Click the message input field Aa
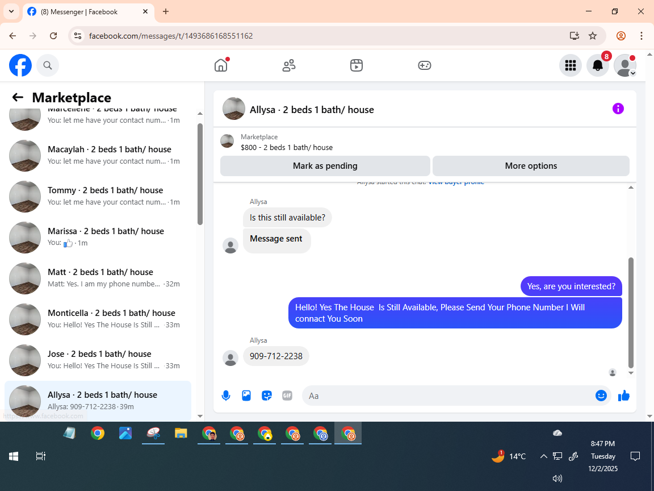This screenshot has width=654, height=491. click(x=448, y=396)
